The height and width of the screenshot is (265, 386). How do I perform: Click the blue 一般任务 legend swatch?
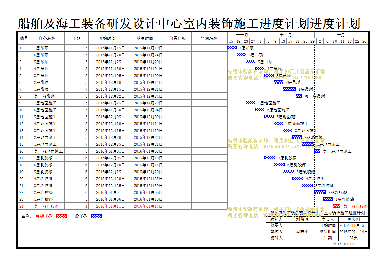tap(96, 216)
